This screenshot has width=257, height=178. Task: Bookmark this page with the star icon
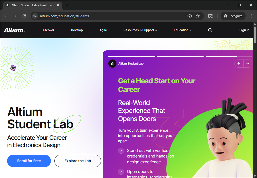198,16
